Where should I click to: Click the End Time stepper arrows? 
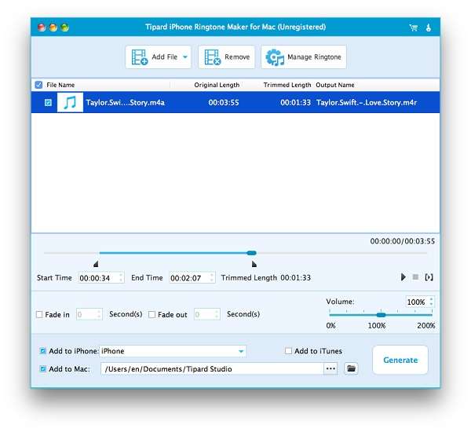[x=212, y=277]
